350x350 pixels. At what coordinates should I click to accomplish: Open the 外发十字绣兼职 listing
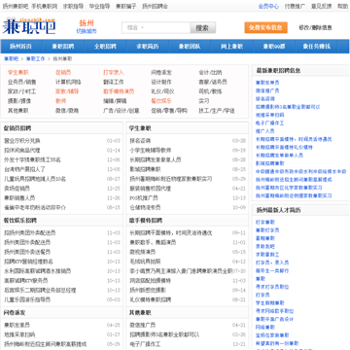[32, 159]
